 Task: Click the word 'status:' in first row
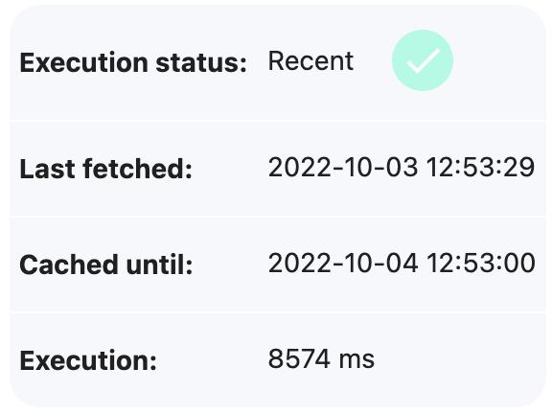pos(201,62)
